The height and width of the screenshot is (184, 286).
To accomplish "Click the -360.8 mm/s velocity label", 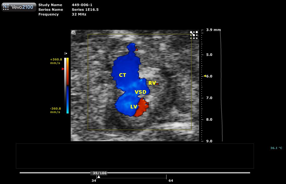I will [55, 110].
